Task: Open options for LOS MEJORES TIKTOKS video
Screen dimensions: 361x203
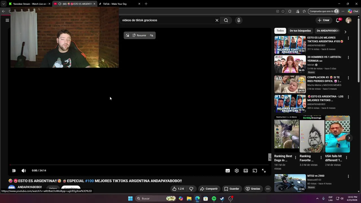Action: pos(348,97)
